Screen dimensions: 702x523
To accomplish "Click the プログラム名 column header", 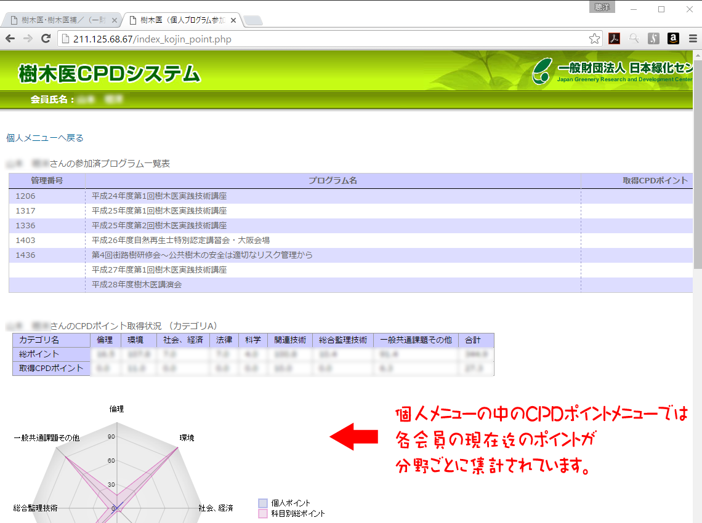I will click(333, 181).
